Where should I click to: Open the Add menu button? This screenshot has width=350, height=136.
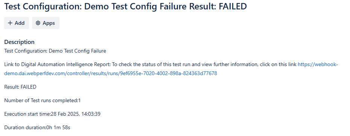click(17, 23)
